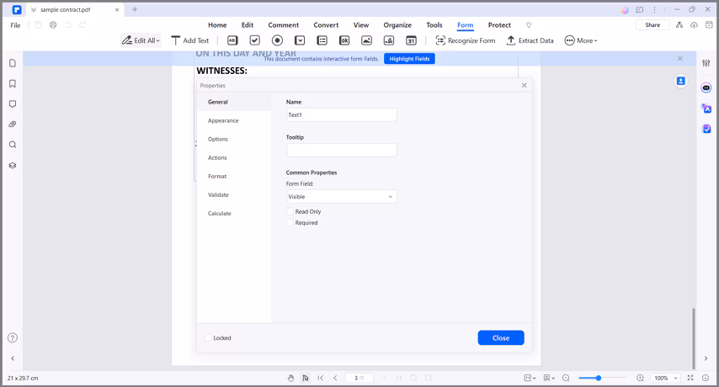This screenshot has width=719, height=387.
Task: Select the hand tool in status bar
Action: (x=290, y=378)
